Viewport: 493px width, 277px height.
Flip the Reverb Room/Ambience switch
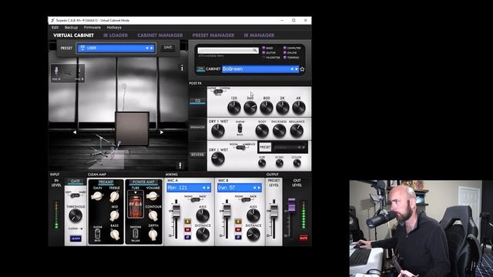click(x=240, y=147)
